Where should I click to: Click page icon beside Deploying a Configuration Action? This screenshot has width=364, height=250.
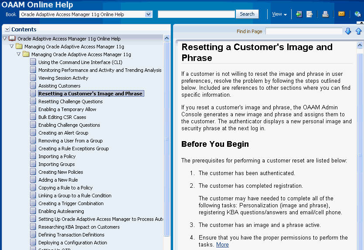point(33,242)
